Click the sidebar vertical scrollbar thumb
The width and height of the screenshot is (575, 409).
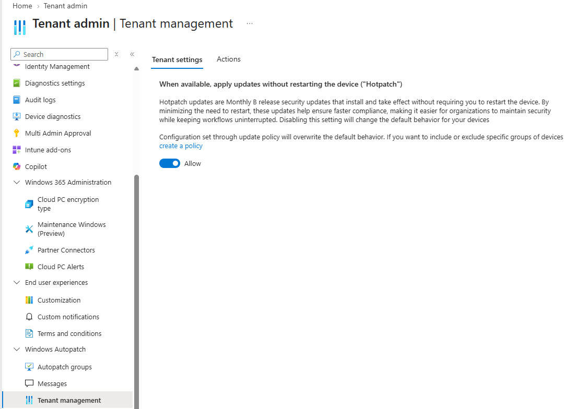tap(136, 292)
